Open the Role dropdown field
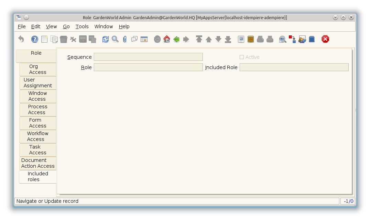The image size is (370, 220). tap(148, 67)
